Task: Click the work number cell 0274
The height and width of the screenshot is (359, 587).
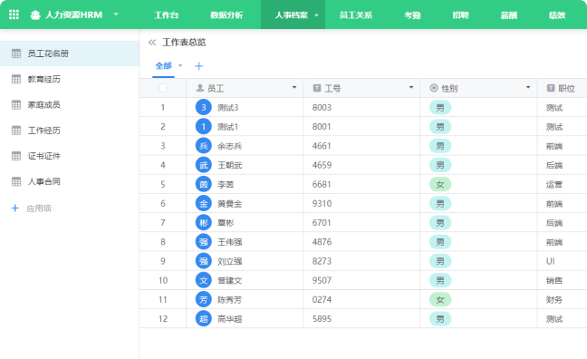Action: (361, 299)
